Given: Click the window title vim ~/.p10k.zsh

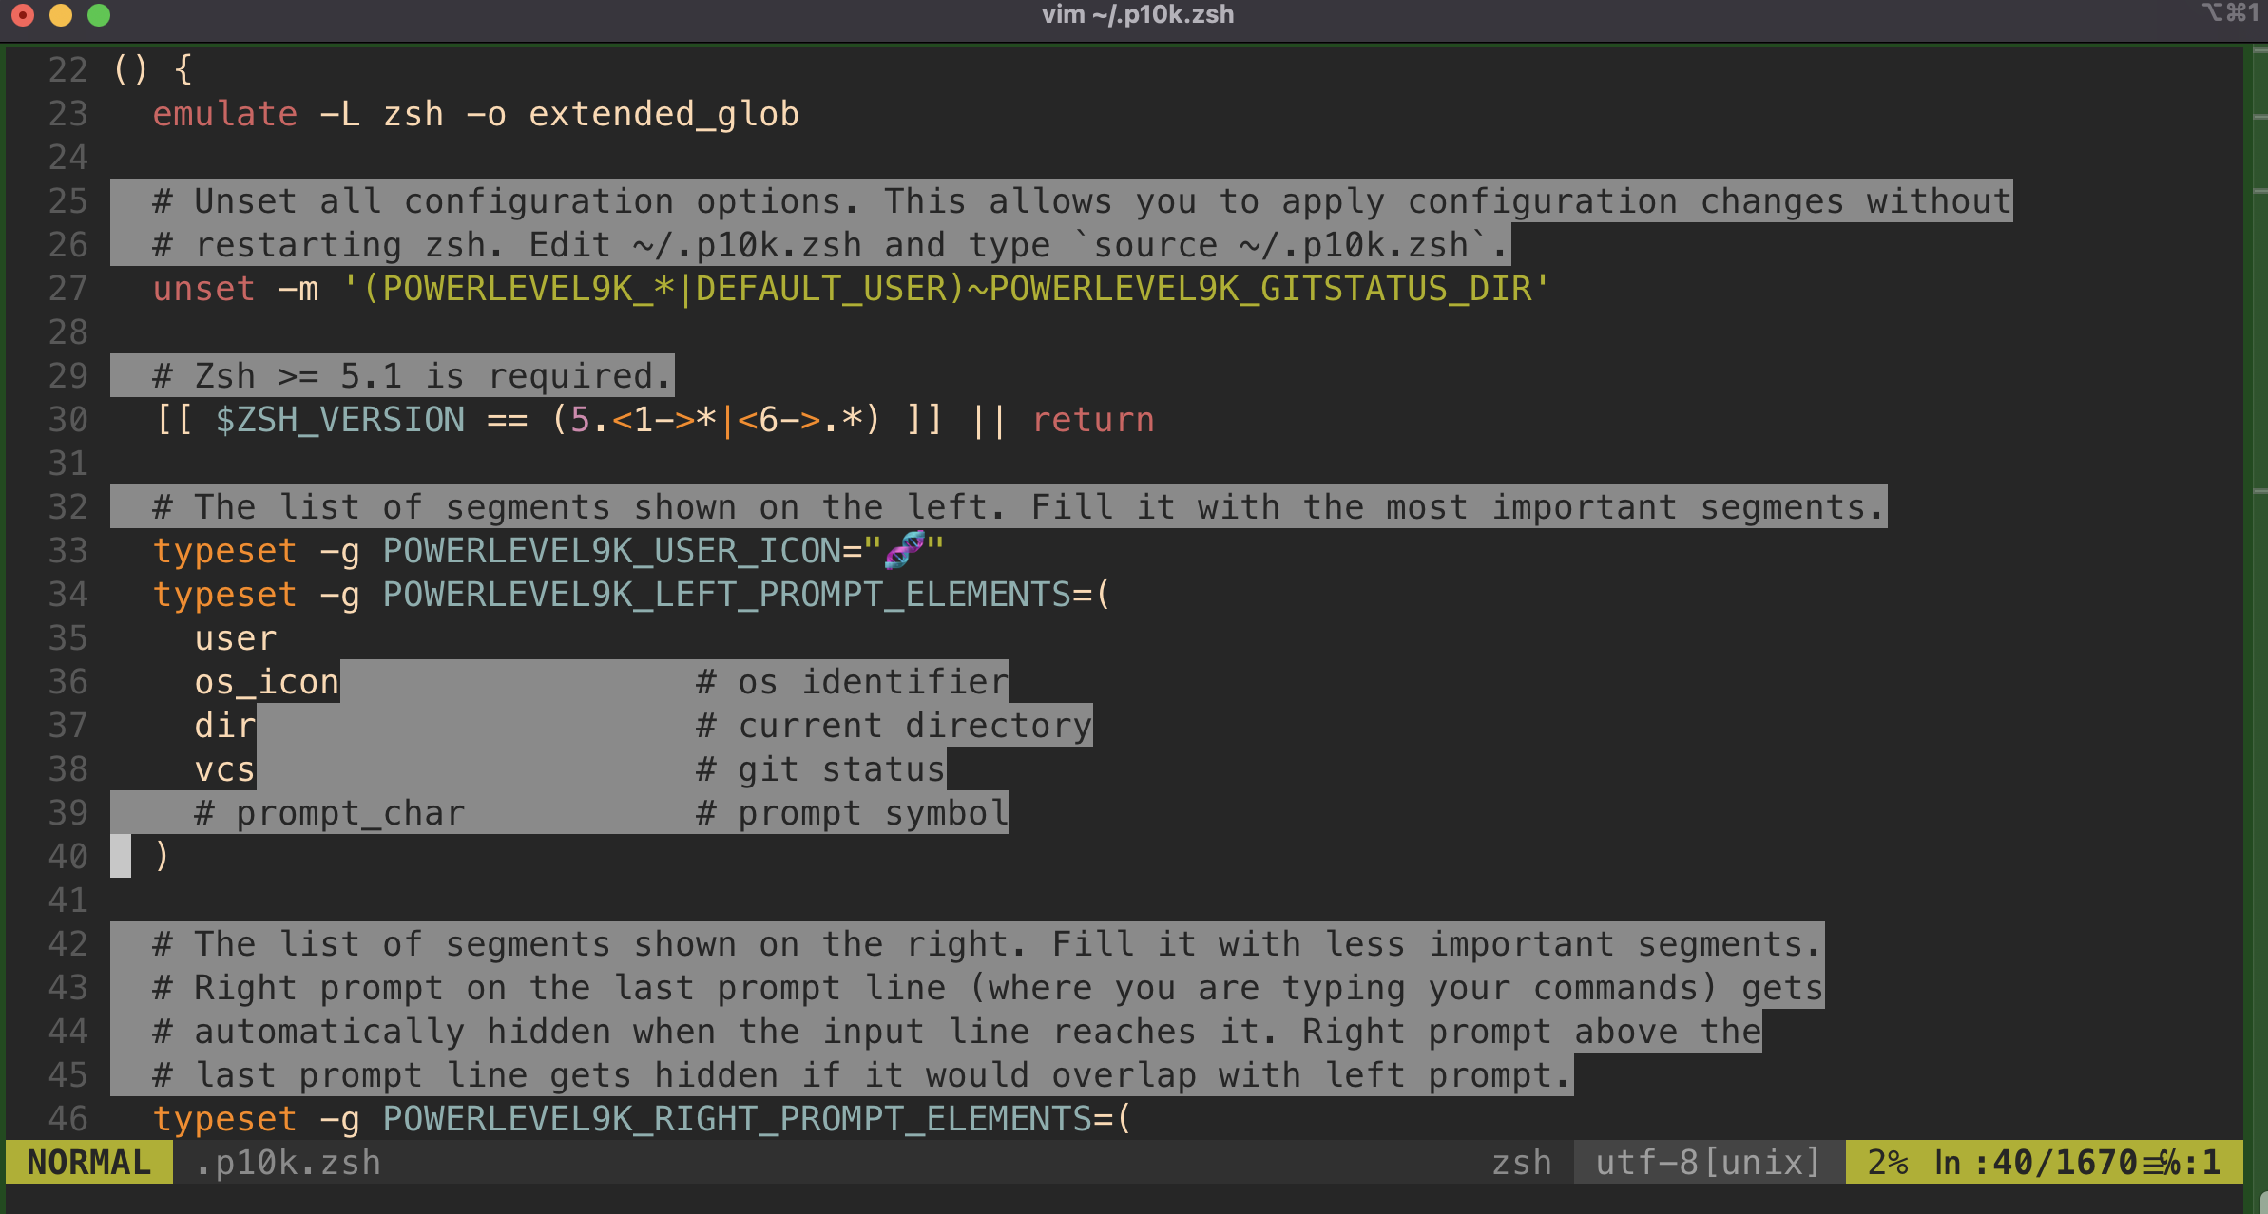Looking at the screenshot, I should (x=1137, y=14).
